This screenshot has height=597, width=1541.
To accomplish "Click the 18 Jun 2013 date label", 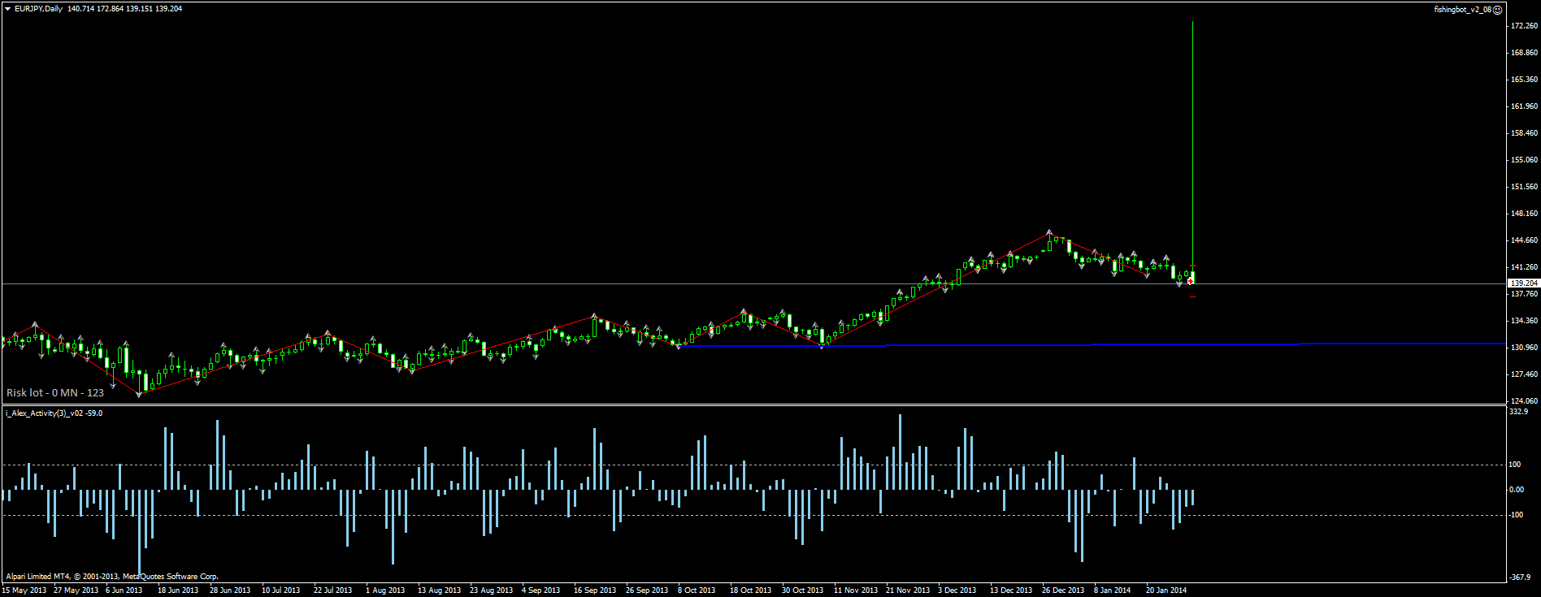I will [x=178, y=591].
